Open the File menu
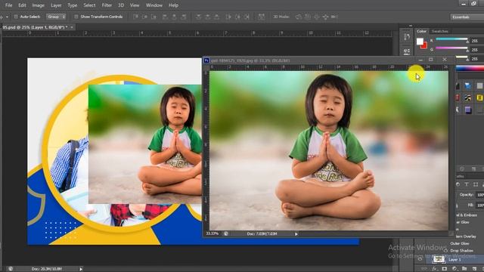 coord(8,5)
